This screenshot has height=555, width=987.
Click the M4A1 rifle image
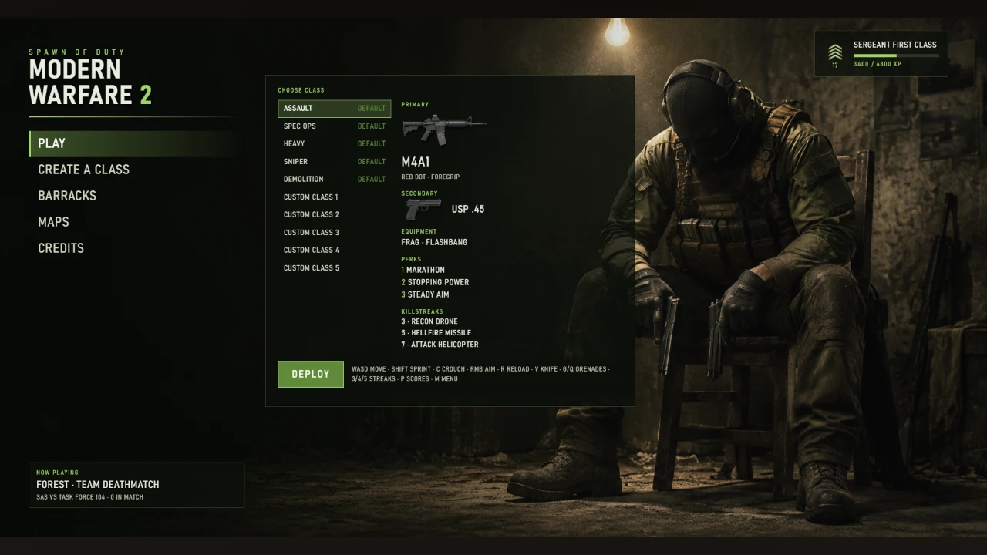444,128
